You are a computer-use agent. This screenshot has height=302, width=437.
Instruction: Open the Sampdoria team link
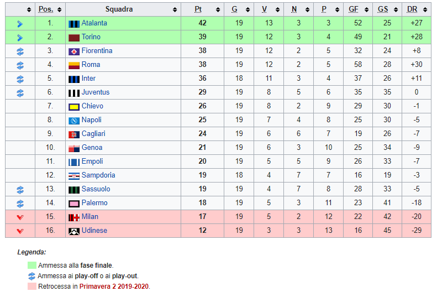pyautogui.click(x=98, y=175)
